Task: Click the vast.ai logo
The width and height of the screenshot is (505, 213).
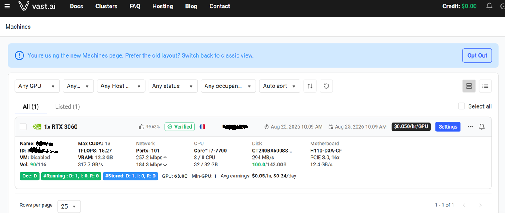Action: point(37,6)
